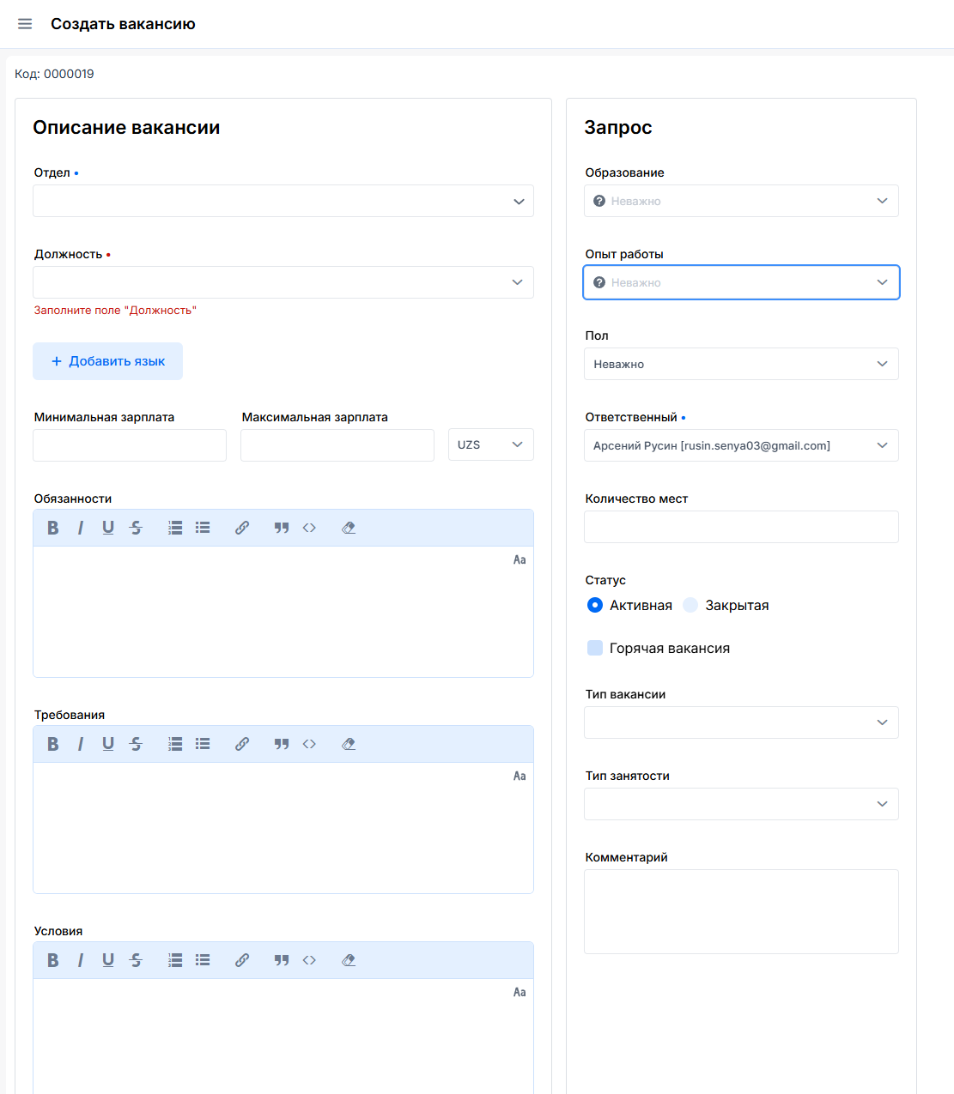Enable the Горячая вакансия checkbox

tap(595, 648)
